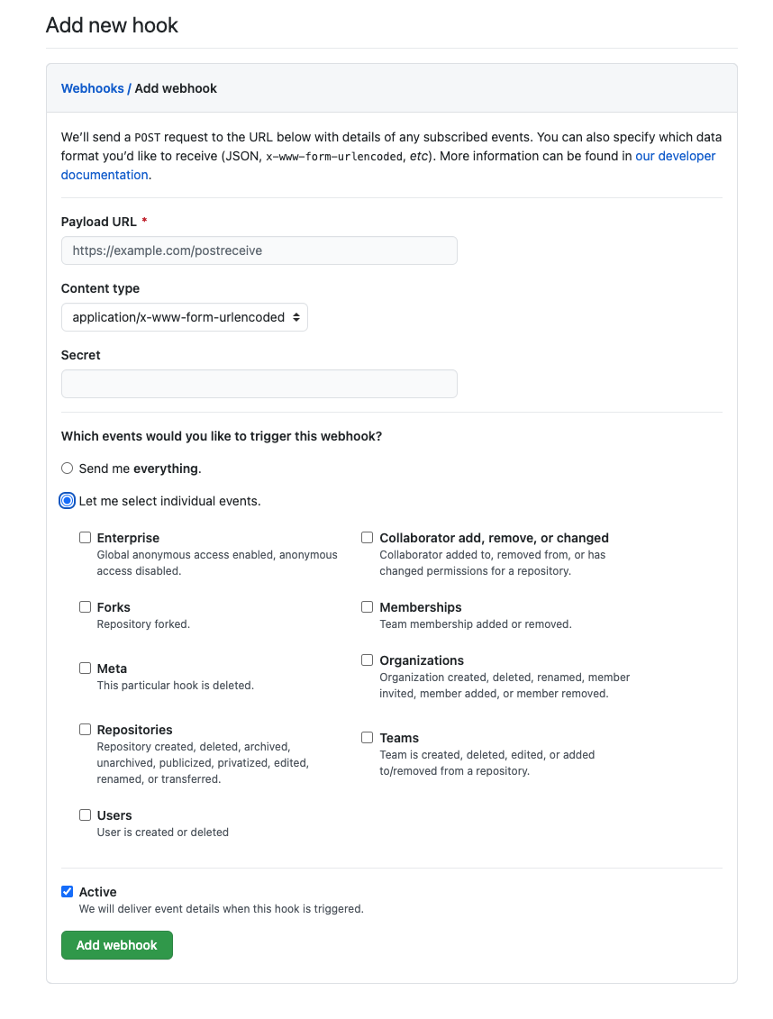This screenshot has height=1019, width=773.
Task: Enable the Organizations event
Action: pos(367,660)
